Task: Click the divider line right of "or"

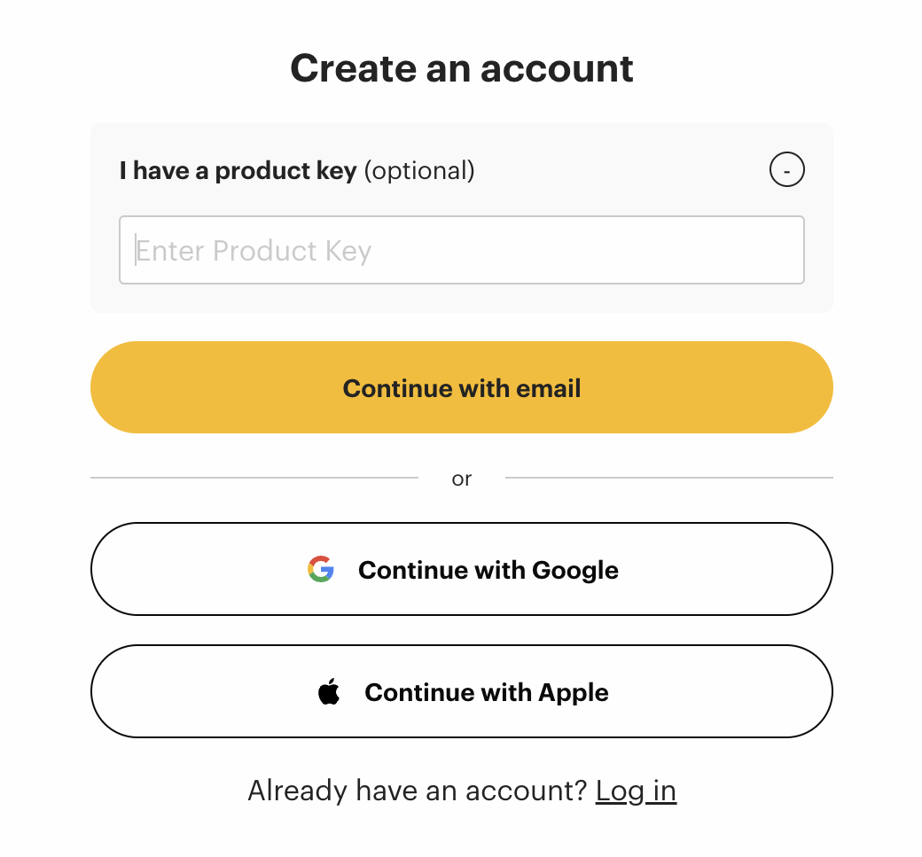Action: (668, 478)
